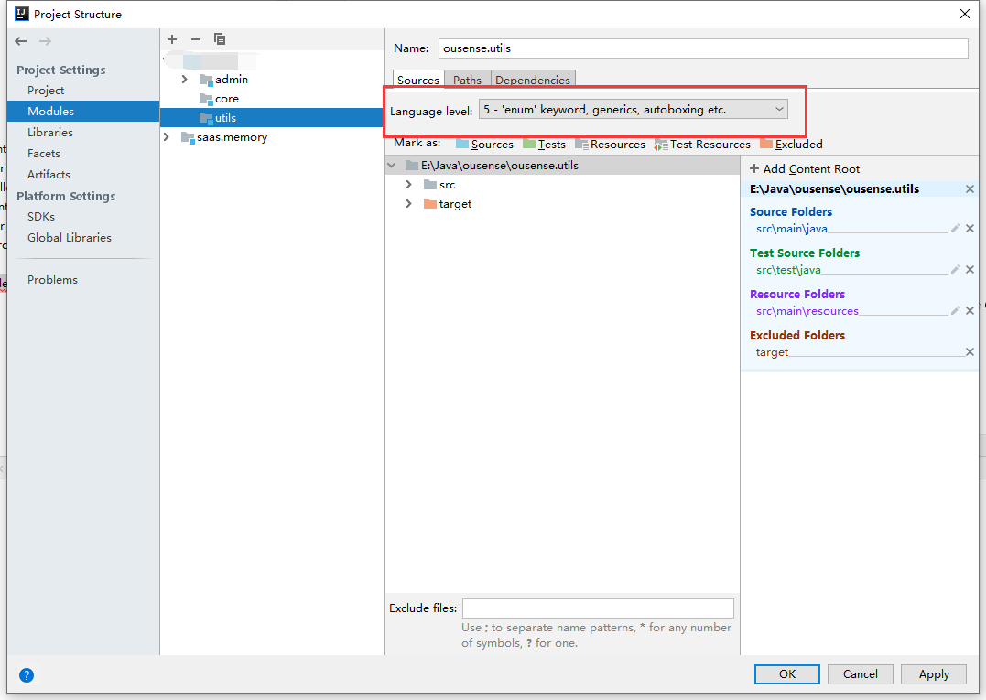This screenshot has height=700, width=986.
Task: Click the Add Content Root link
Action: [805, 168]
